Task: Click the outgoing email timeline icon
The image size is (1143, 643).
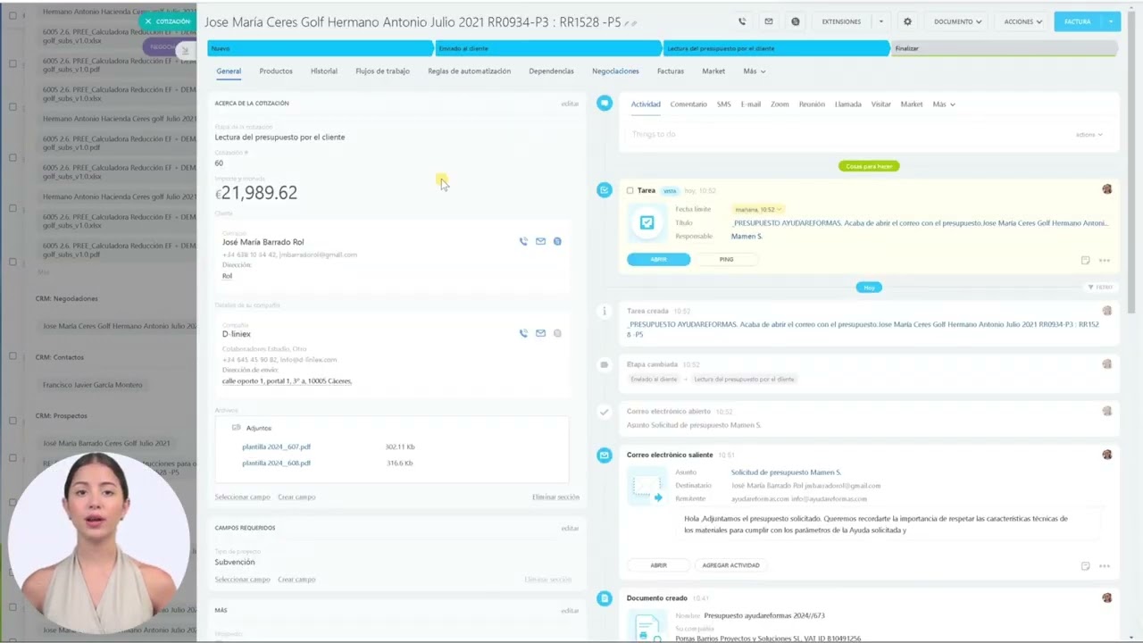Action: (x=605, y=455)
